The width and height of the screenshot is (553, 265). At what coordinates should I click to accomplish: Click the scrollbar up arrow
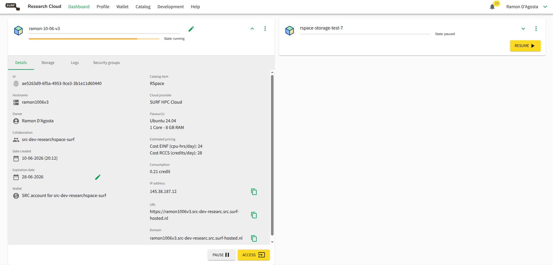coord(272,72)
